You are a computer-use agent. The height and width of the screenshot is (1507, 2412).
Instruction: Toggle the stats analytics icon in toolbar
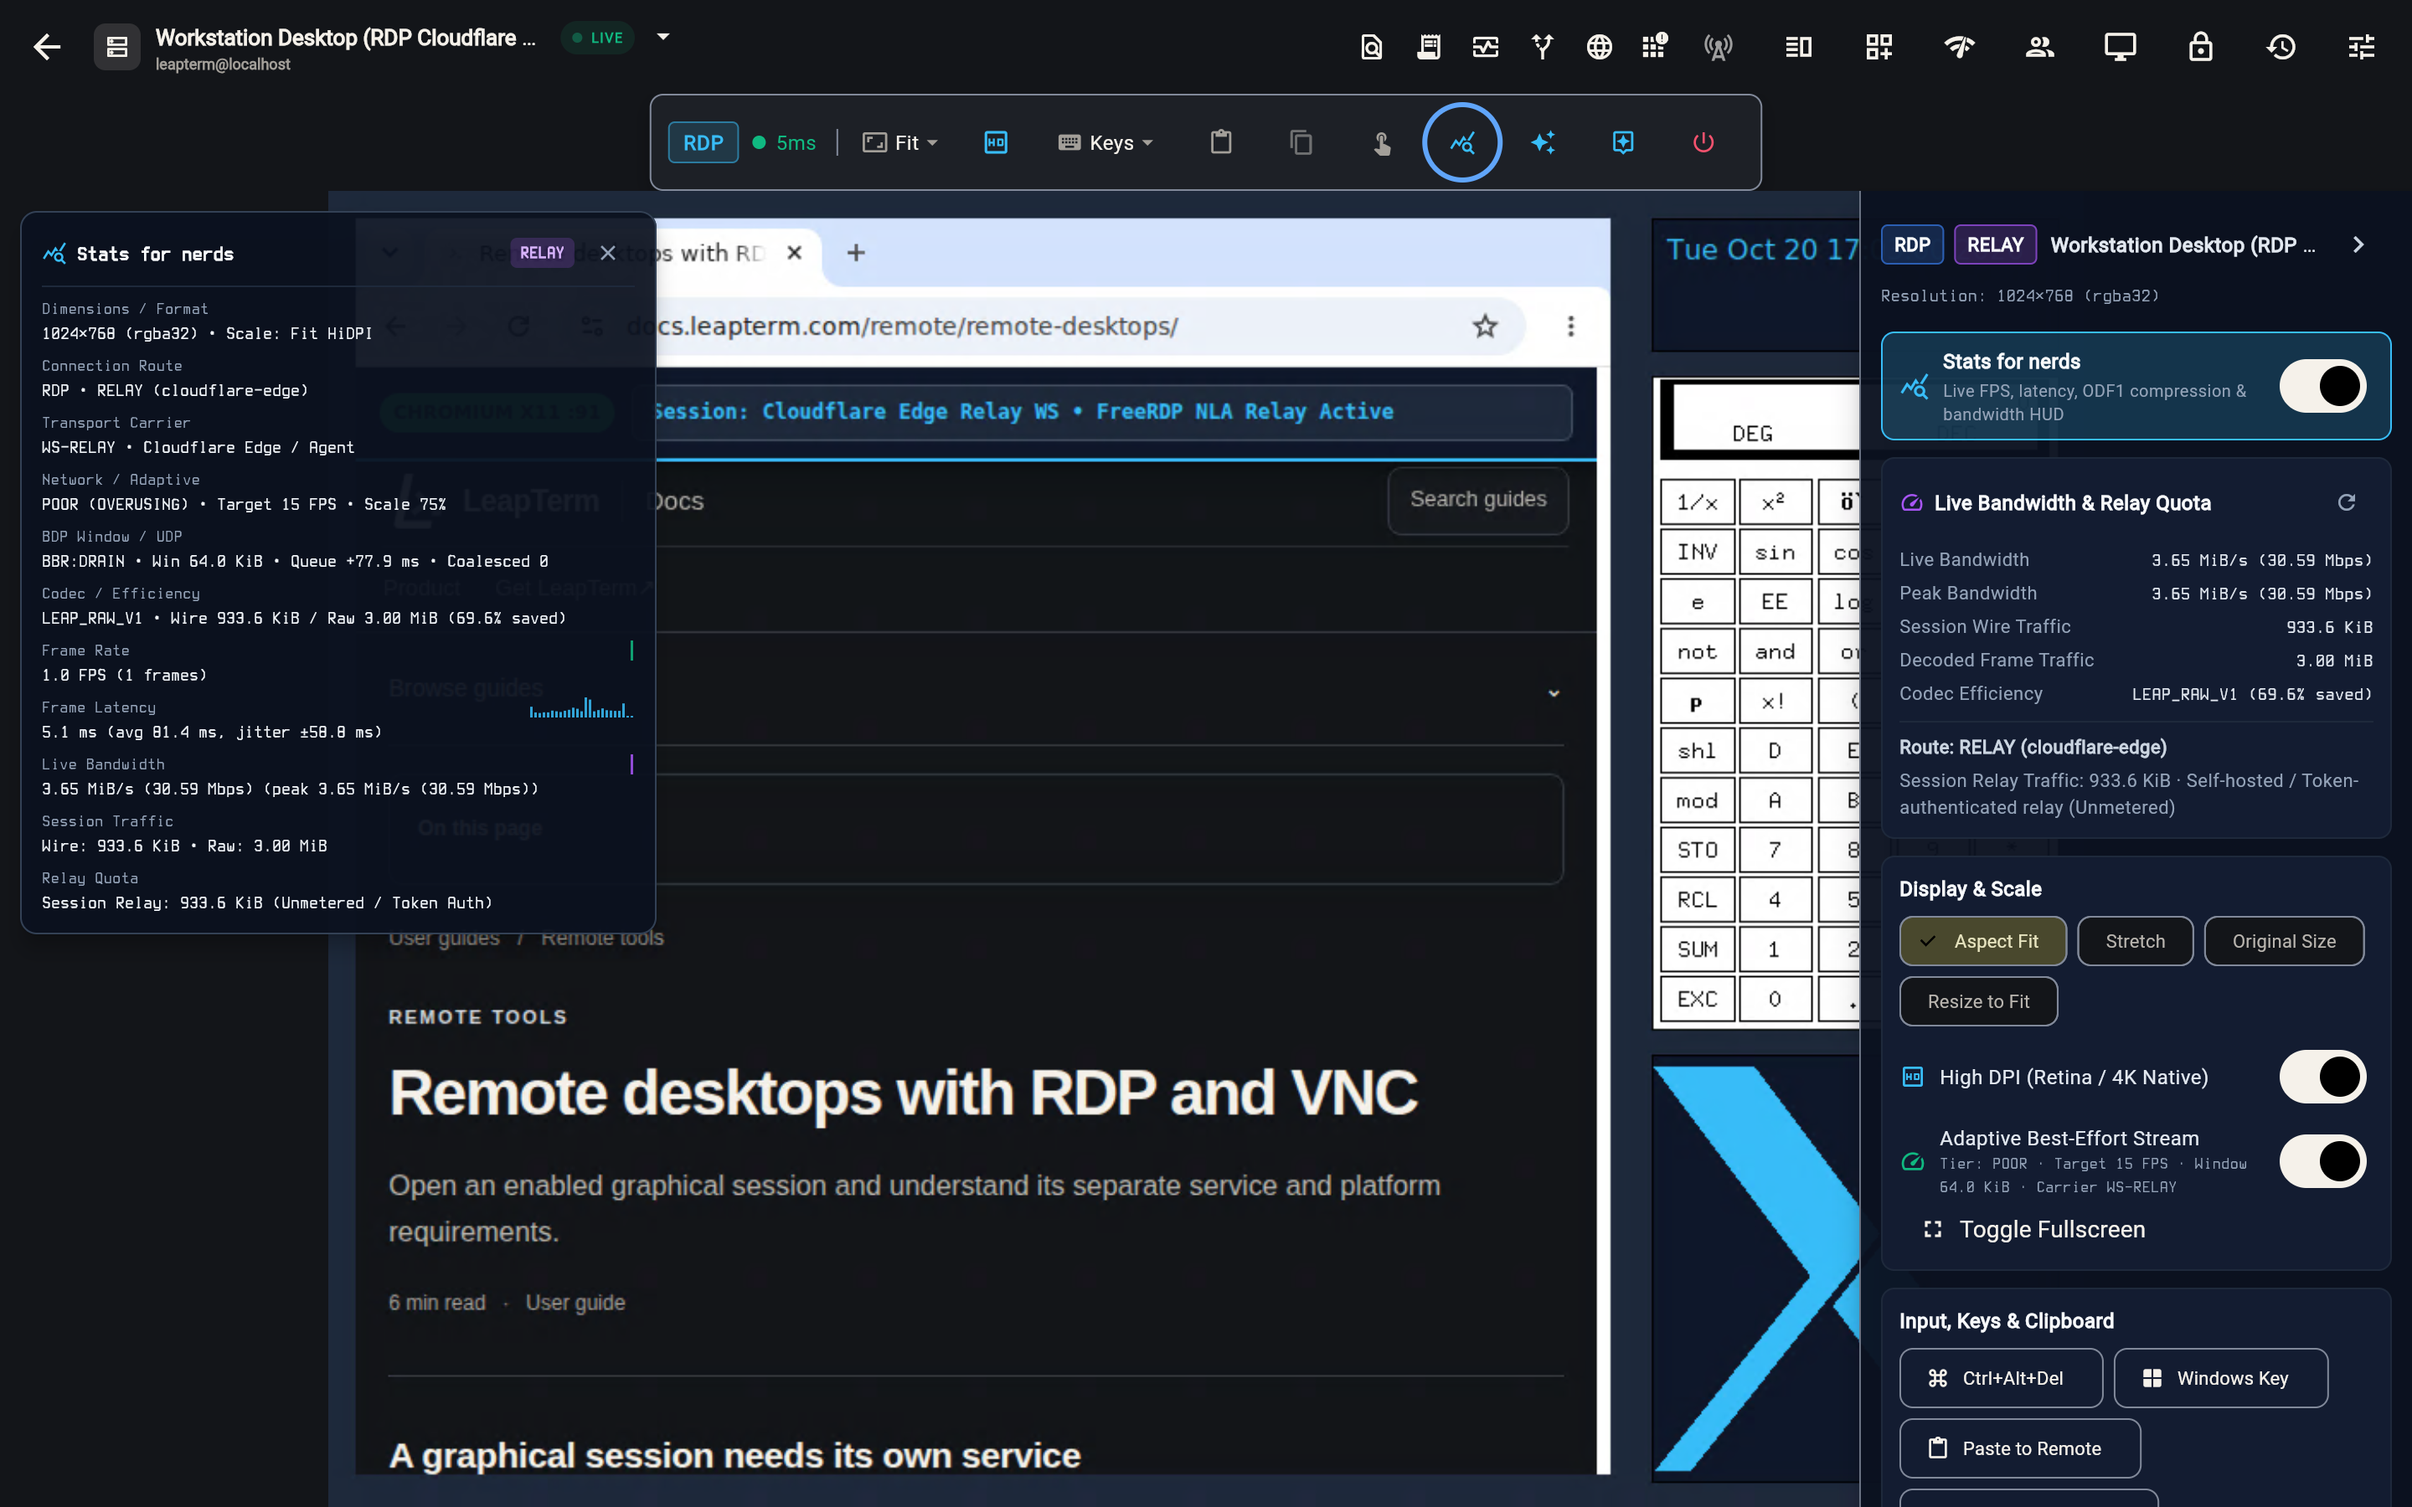pos(1462,142)
